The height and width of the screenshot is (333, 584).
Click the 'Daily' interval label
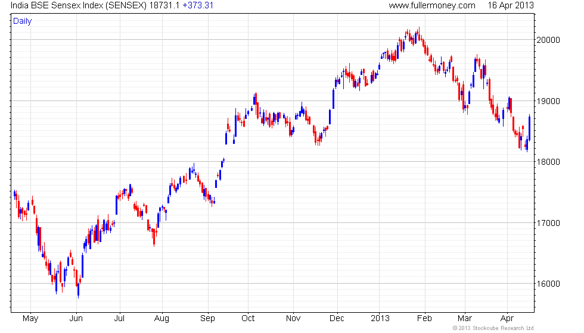point(23,21)
